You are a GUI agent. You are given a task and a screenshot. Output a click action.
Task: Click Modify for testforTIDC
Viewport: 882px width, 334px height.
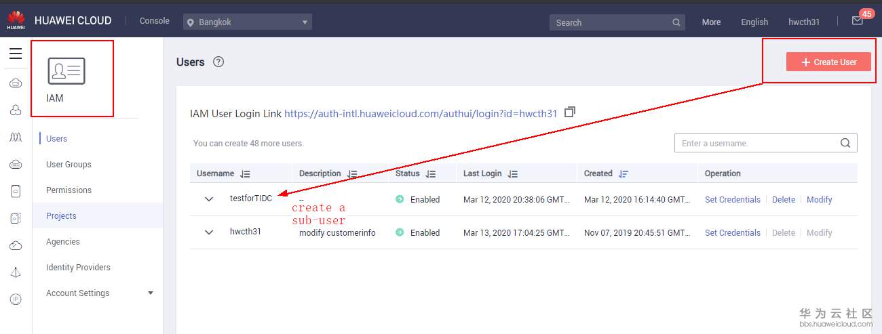pos(820,200)
